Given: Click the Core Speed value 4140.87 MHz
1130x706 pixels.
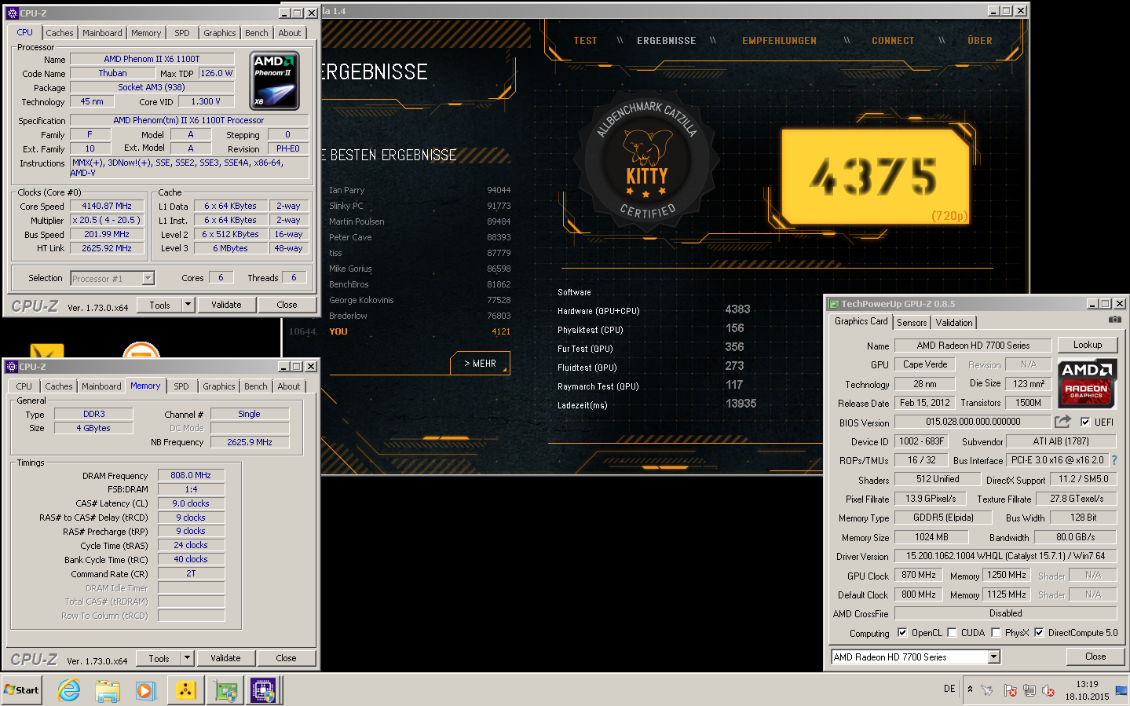Looking at the screenshot, I should [107, 206].
